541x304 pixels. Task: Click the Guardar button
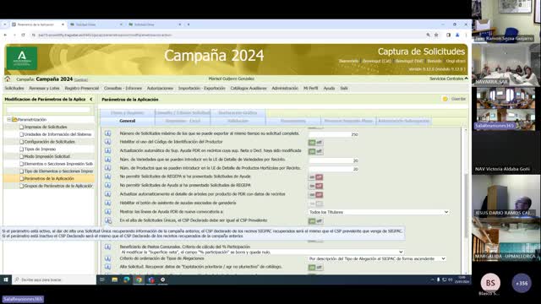click(x=455, y=99)
